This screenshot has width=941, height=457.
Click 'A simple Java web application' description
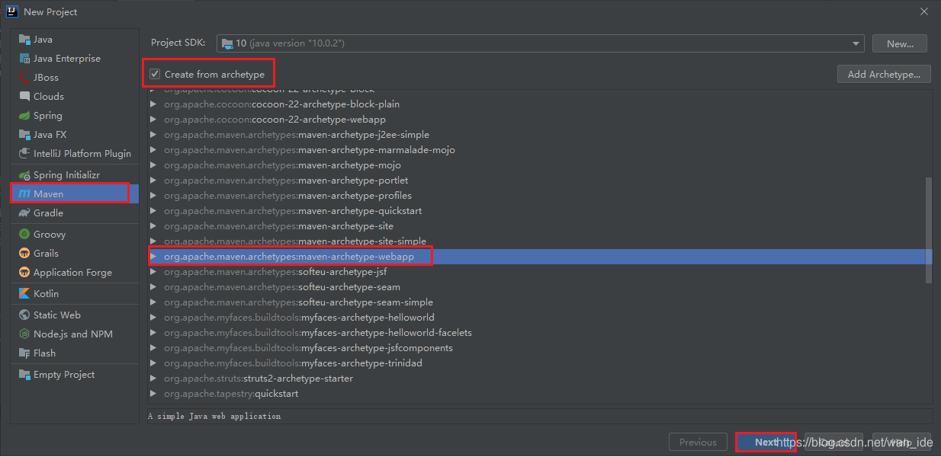(x=214, y=417)
